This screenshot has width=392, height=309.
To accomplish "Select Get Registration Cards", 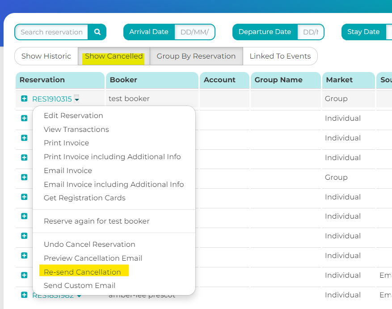I will pyautogui.click(x=84, y=198).
